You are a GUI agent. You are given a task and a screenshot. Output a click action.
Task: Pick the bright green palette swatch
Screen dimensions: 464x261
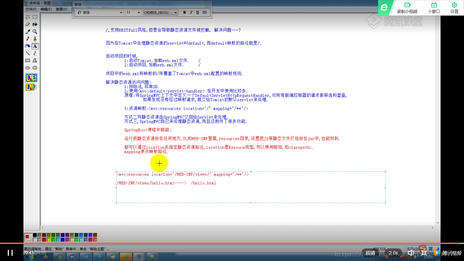pos(53,240)
